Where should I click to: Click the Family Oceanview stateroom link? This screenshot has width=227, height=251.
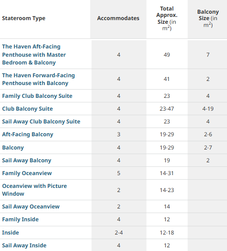[x=27, y=173]
